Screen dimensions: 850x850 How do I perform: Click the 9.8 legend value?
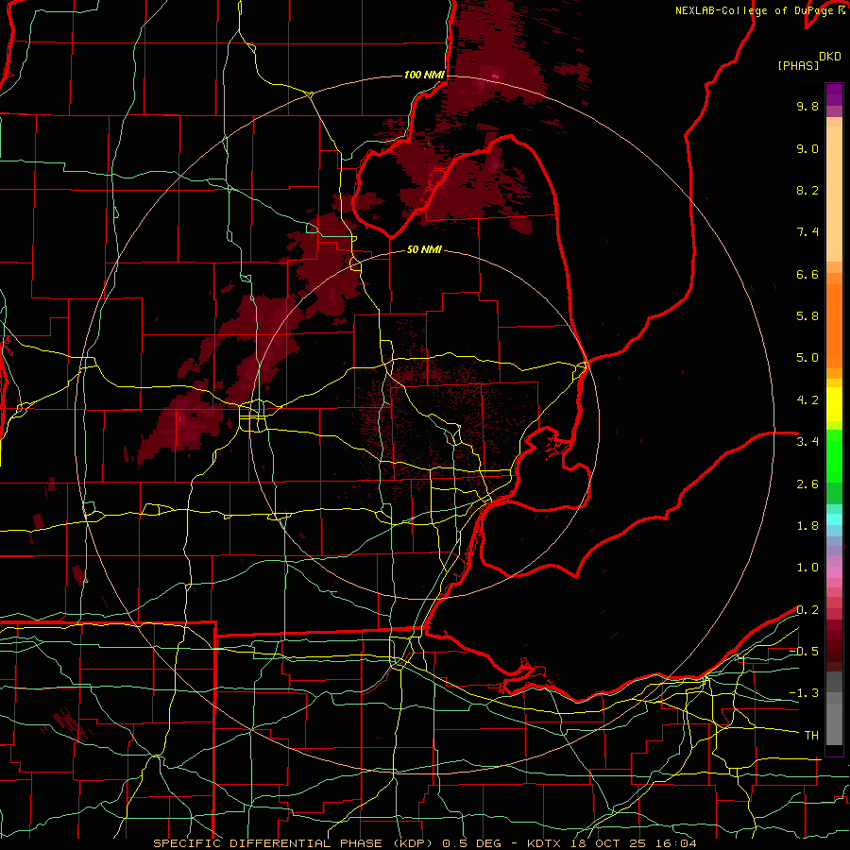pos(807,106)
